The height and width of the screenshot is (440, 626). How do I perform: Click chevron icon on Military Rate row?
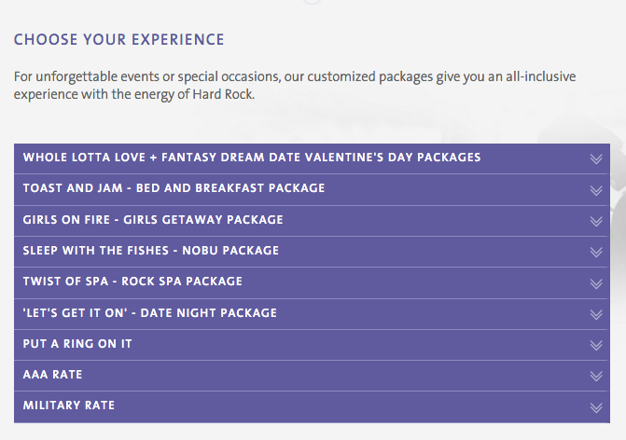[596, 407]
